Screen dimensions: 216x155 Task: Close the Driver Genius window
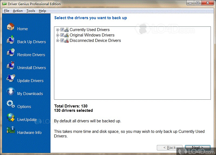[x=208, y=3]
